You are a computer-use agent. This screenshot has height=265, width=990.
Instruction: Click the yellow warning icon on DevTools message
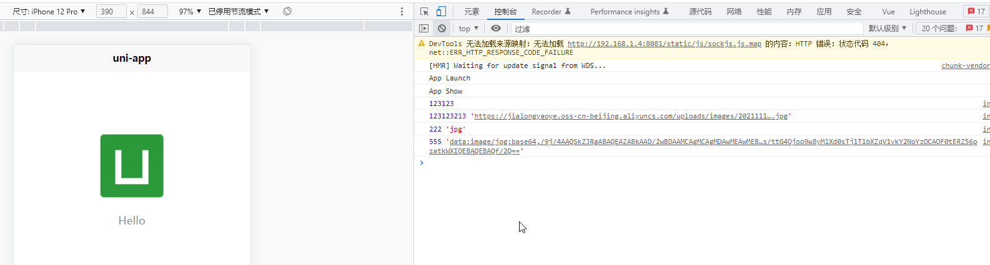pyautogui.click(x=422, y=44)
